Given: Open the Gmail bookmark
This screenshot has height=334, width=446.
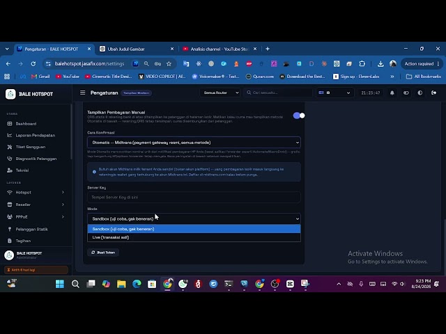Looking at the screenshot, I should pyautogui.click(x=40, y=77).
